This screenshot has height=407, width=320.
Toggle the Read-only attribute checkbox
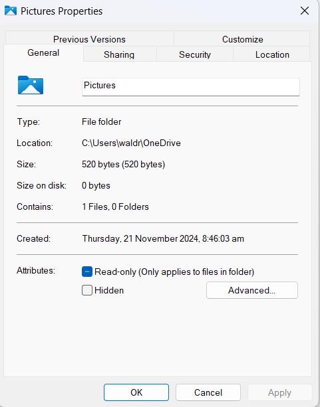click(87, 272)
